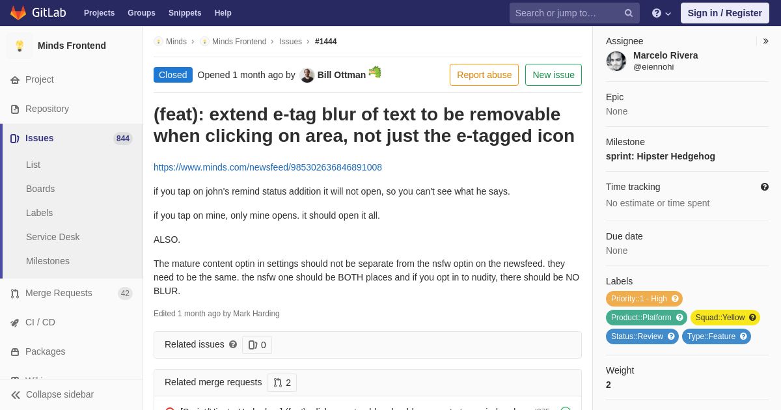This screenshot has height=410, width=781.
Task: Open the Snippets menu
Action: click(185, 13)
